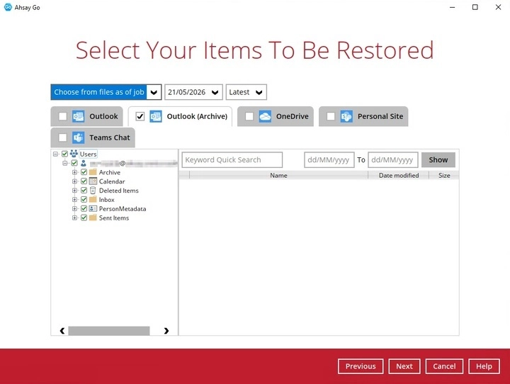
Task: Select the 'Sent Items' tree label
Action: (x=114, y=218)
